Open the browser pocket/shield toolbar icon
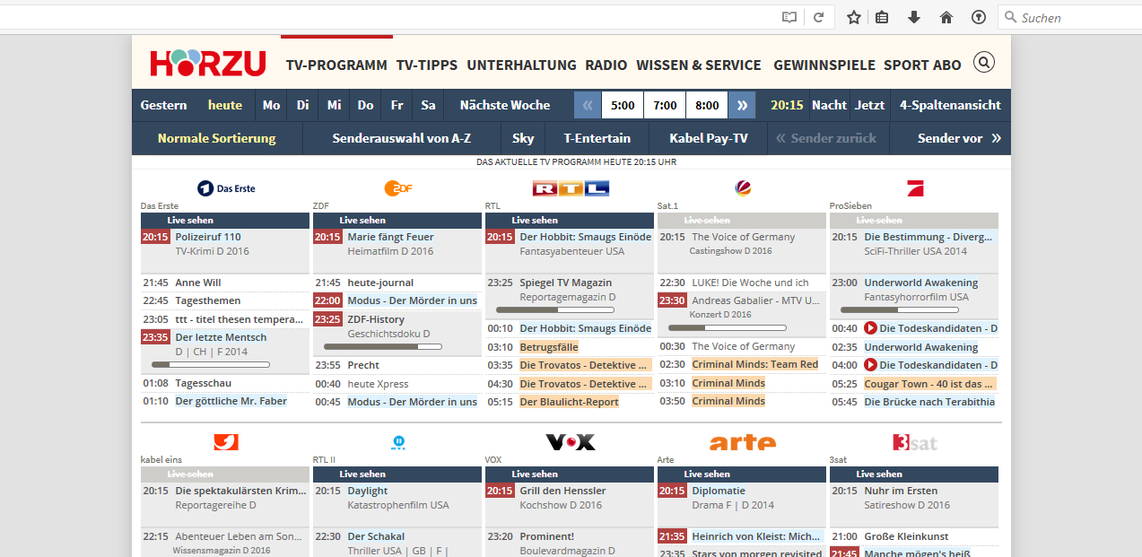1142x557 pixels. click(979, 17)
